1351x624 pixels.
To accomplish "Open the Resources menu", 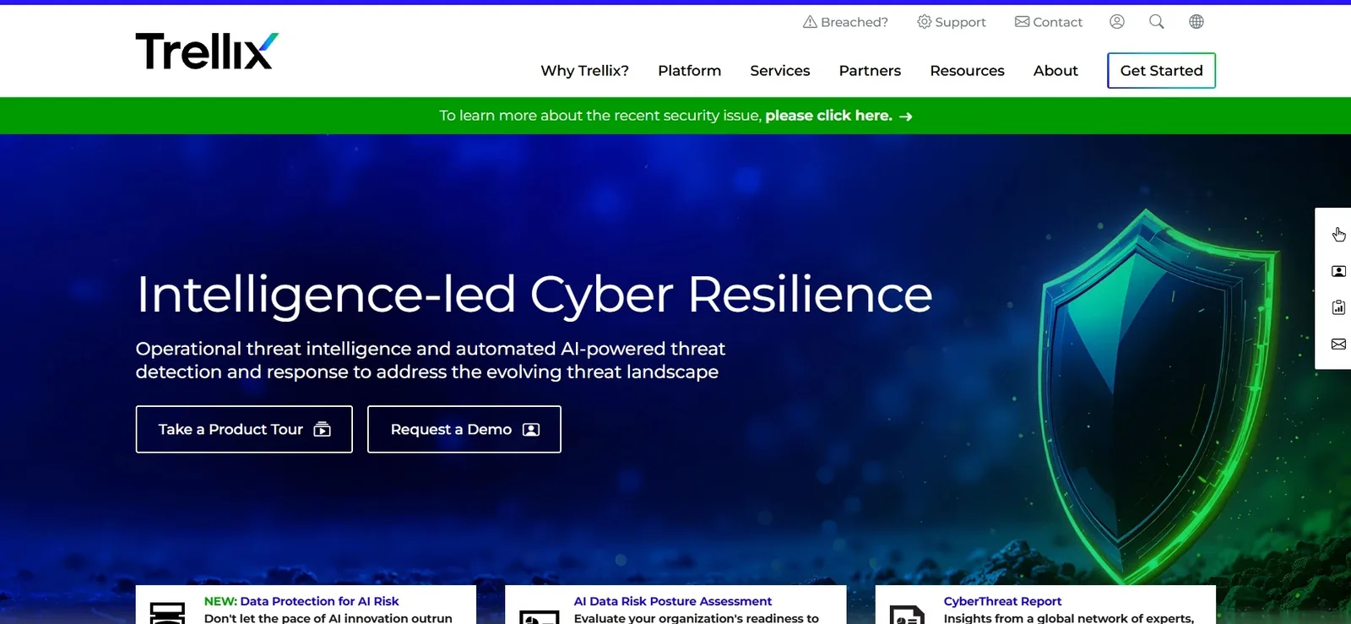I will tap(967, 71).
